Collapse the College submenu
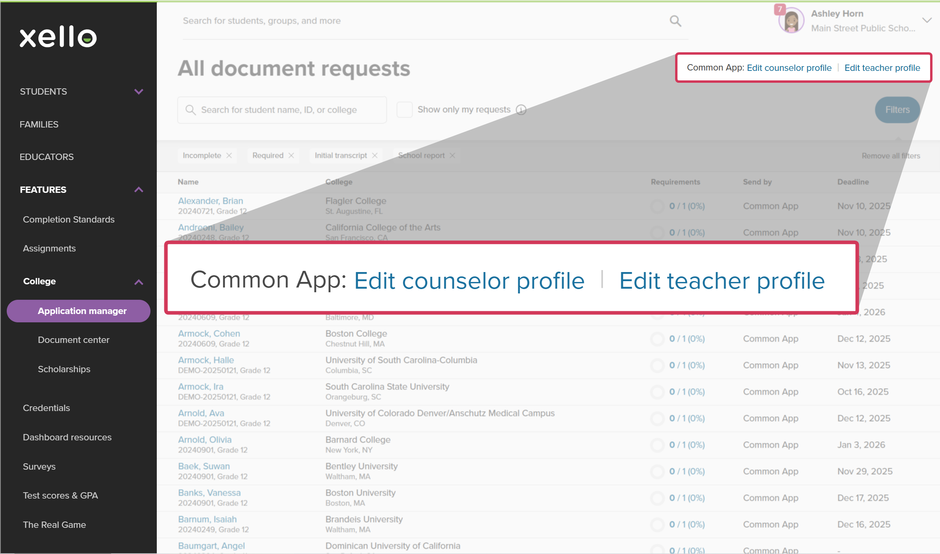This screenshot has height=554, width=940. click(138, 282)
